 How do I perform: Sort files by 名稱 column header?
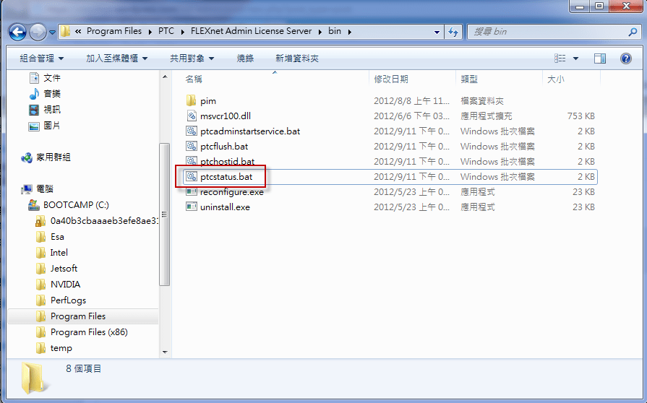[194, 79]
